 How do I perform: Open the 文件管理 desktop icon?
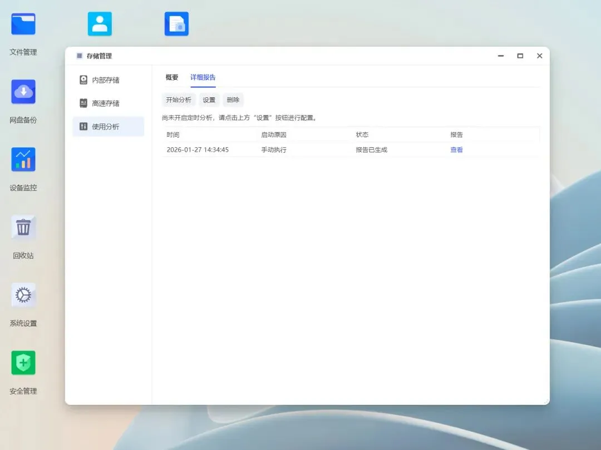23,24
